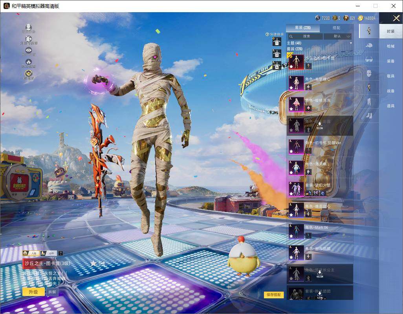Download the outfit sized 48.23M
403x314 pixels.
(320, 274)
